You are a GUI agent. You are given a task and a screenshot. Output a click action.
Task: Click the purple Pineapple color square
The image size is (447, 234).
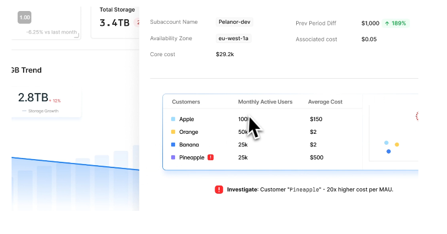click(x=173, y=157)
